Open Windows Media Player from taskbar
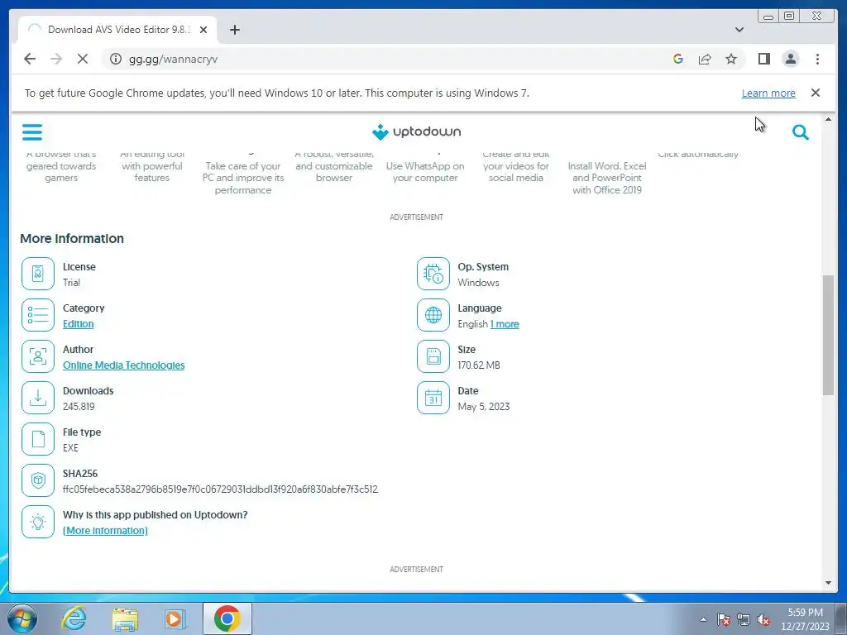The height and width of the screenshot is (635, 847). [x=174, y=618]
